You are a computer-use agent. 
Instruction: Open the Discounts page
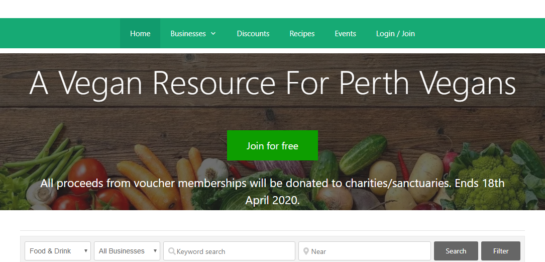tap(253, 33)
